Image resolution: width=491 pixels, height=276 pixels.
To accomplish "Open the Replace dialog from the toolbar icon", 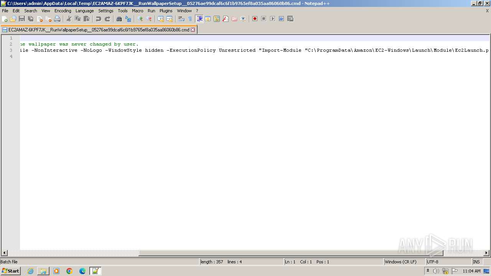I will tap(128, 19).
